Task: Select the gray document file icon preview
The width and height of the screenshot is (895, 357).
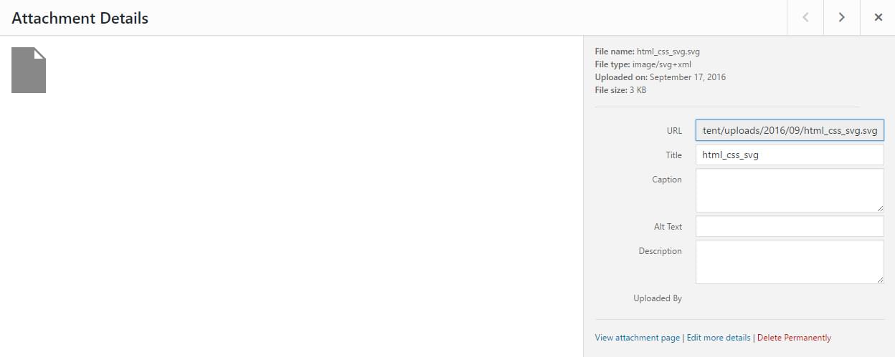Action: pyautogui.click(x=29, y=70)
